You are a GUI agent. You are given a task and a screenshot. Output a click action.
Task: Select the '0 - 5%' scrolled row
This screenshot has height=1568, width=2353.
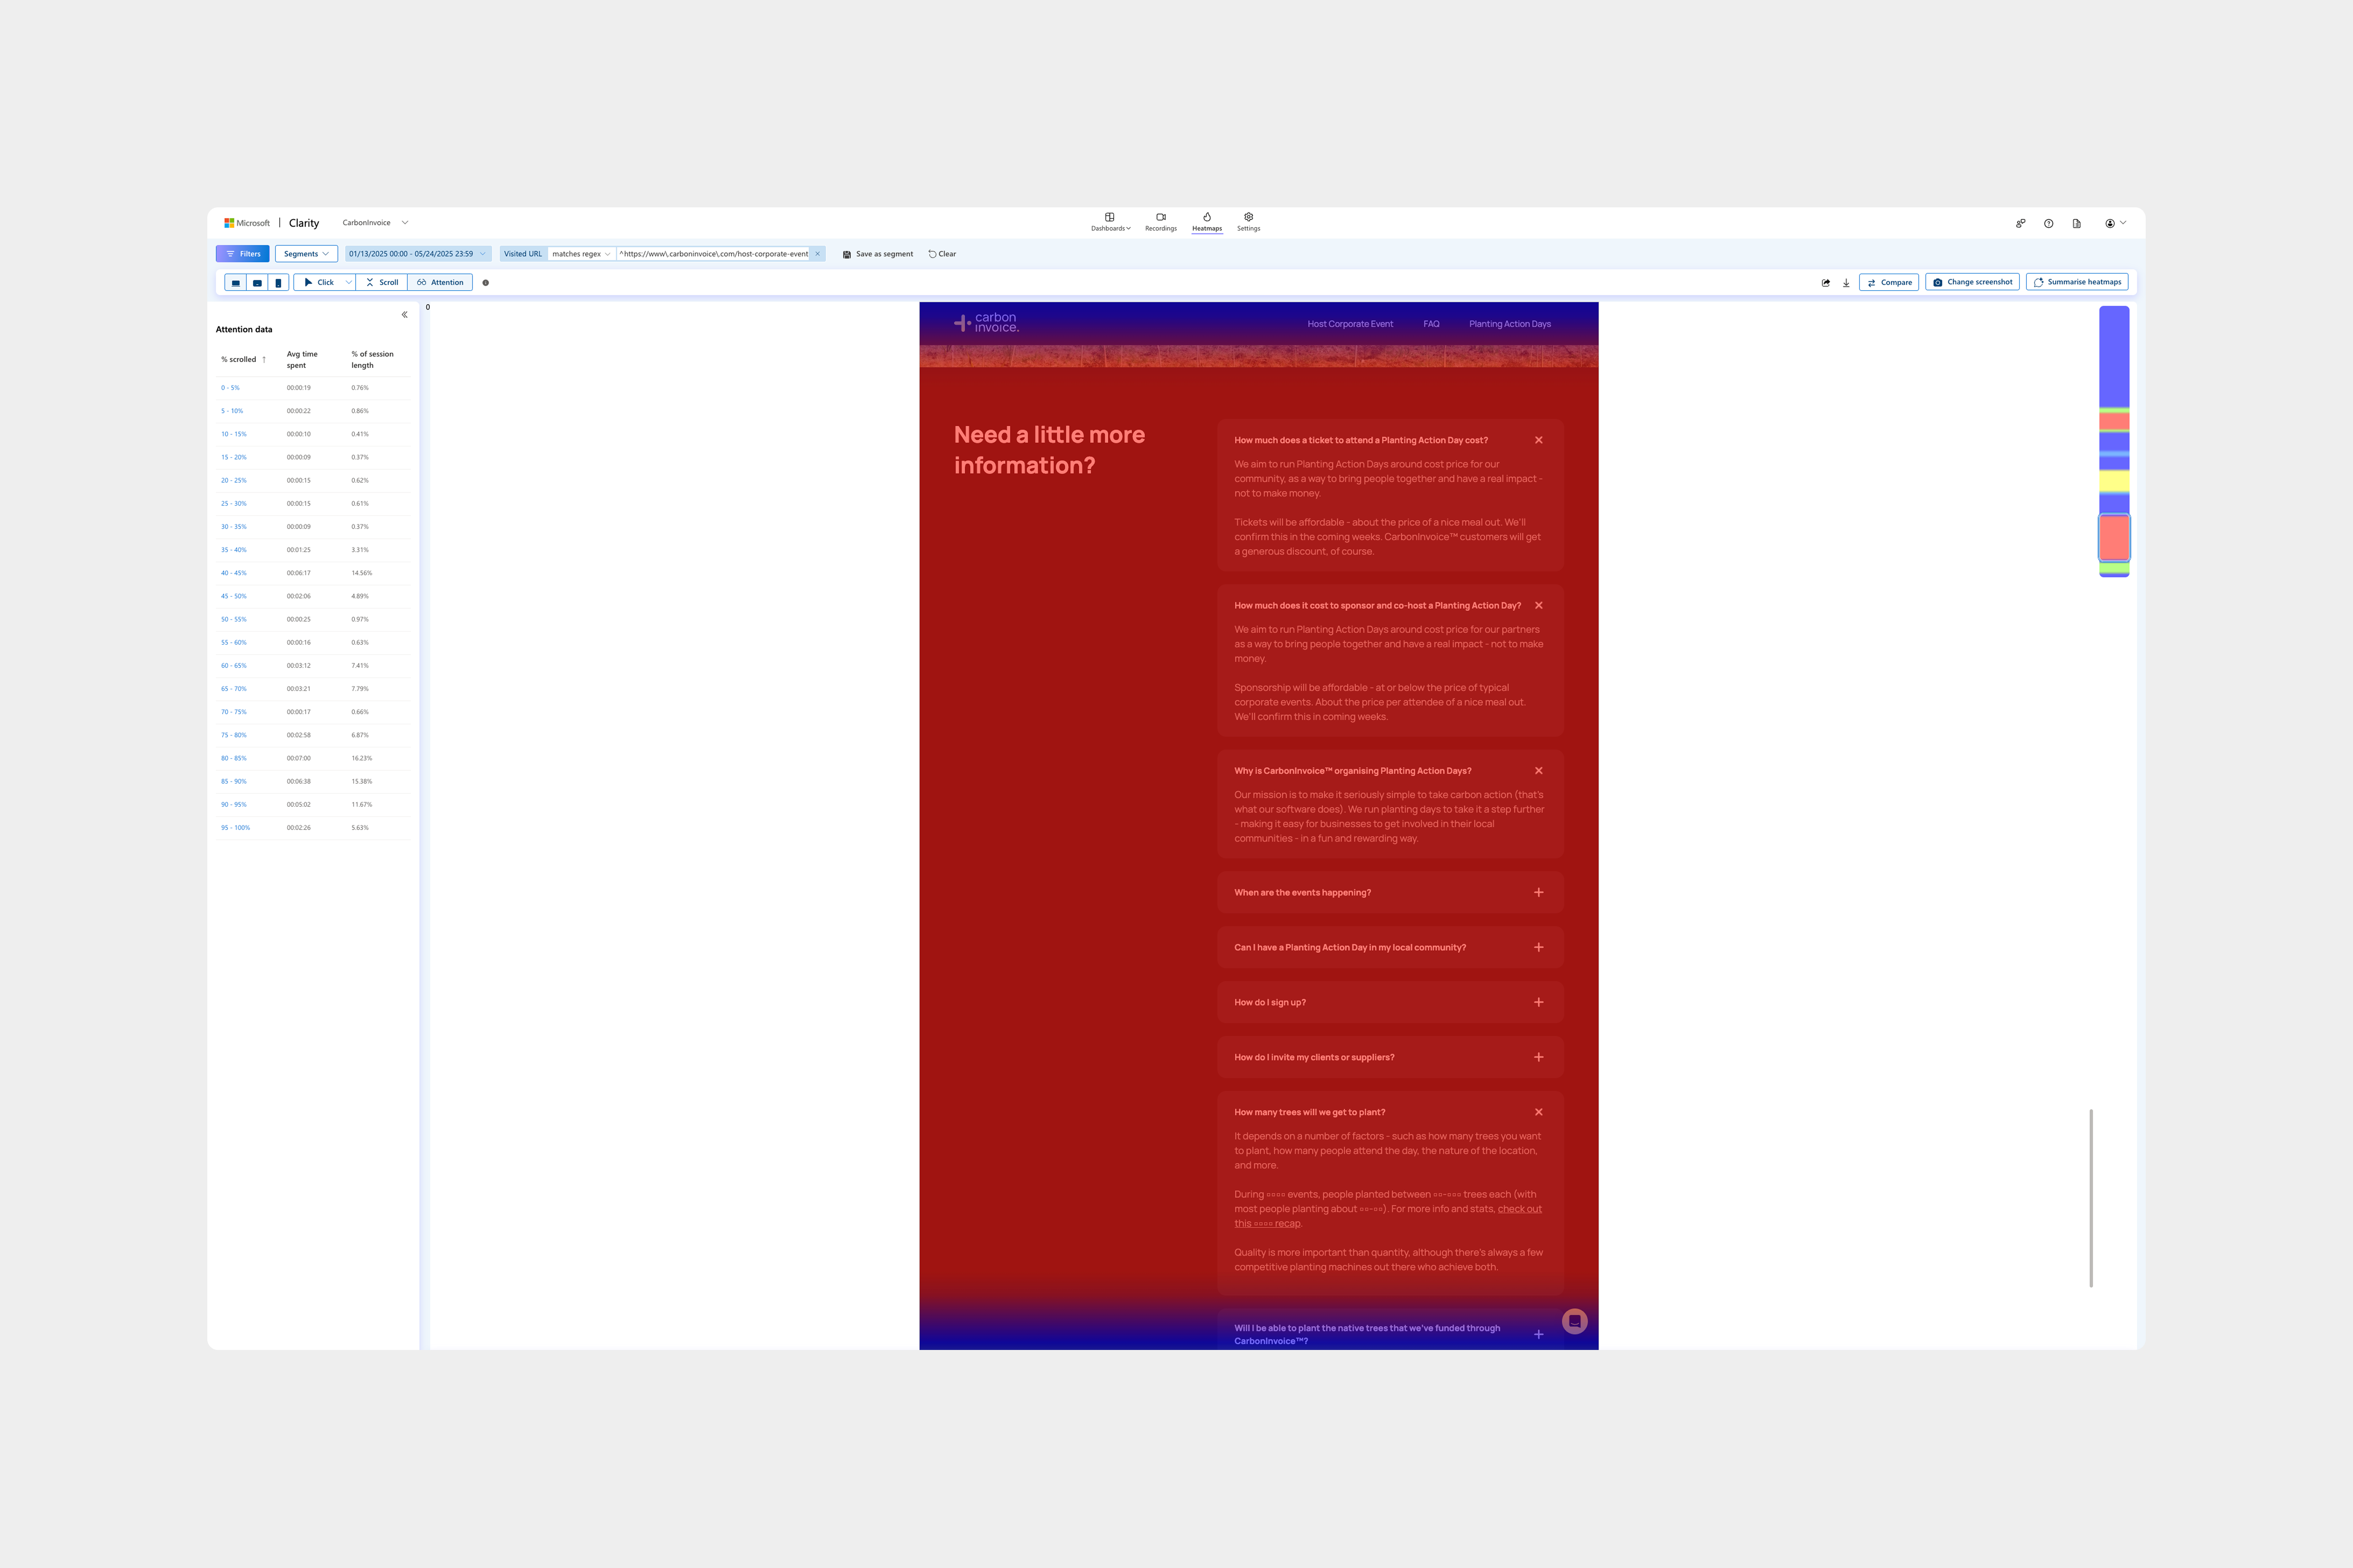[x=313, y=388]
